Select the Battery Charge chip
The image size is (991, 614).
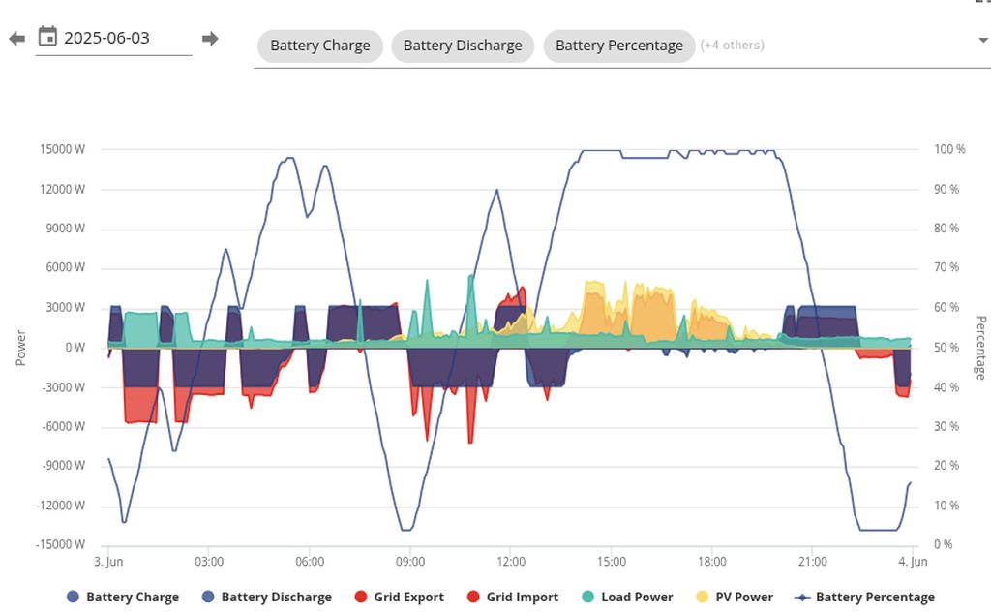tap(319, 46)
